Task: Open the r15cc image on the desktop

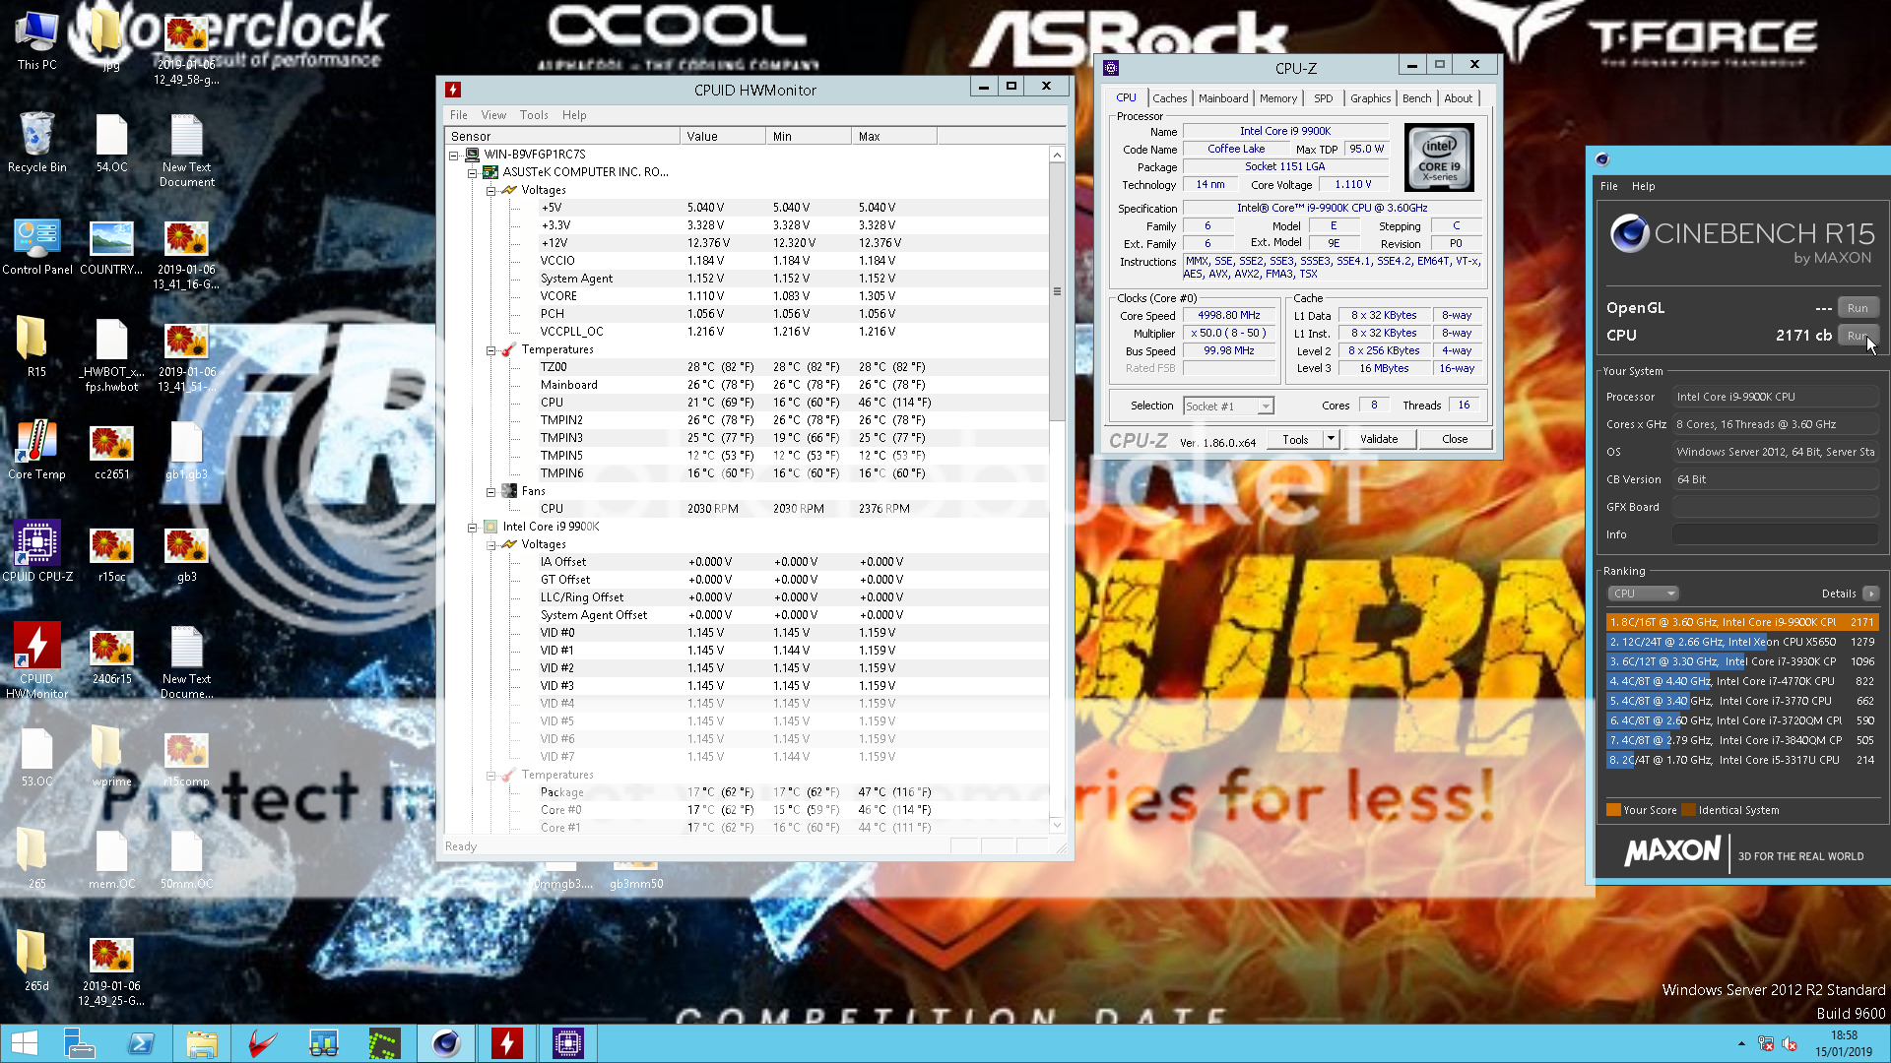Action: (x=111, y=551)
